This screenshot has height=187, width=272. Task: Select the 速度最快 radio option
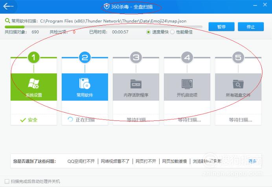(x=148, y=32)
